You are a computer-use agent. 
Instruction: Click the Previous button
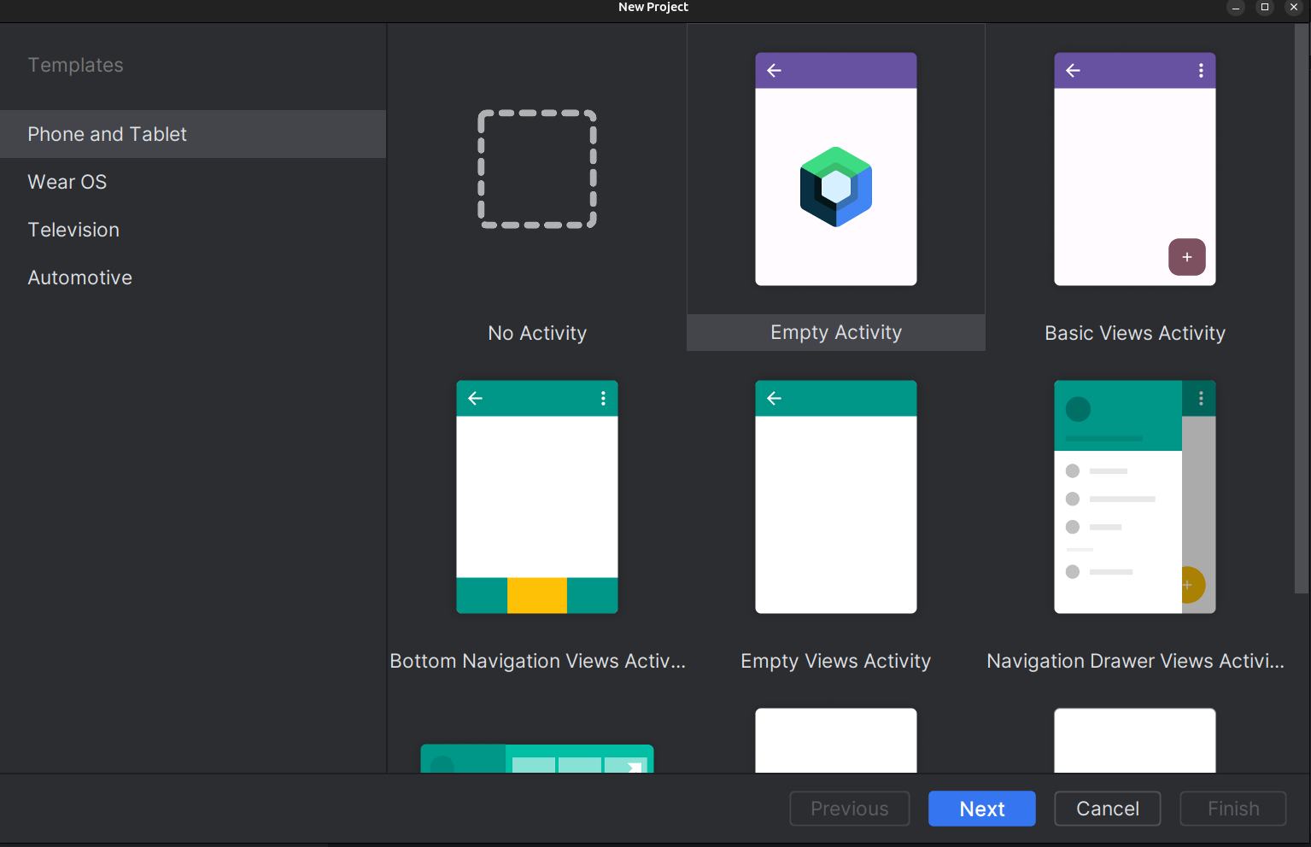[x=849, y=809]
